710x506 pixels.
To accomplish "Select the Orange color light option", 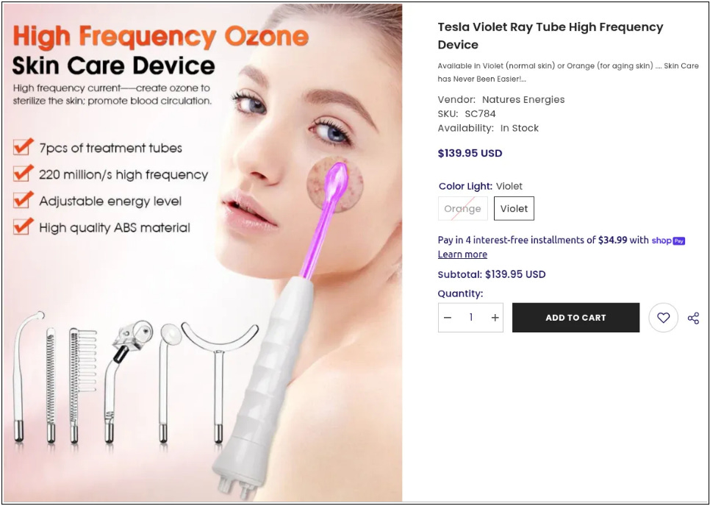I will point(463,208).
